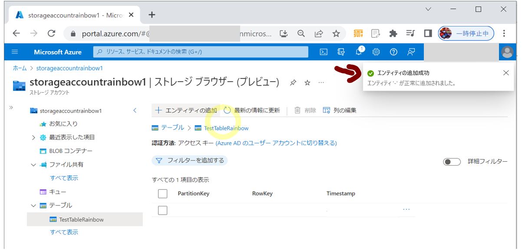Toggle the 詳細フィルター switch
522x251 pixels.
tap(452, 162)
